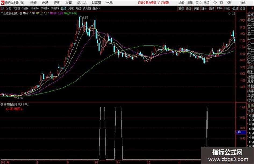This screenshot has width=254, height=164.
Task: Select the 周线 weekly period
Action: (x=71, y=8)
